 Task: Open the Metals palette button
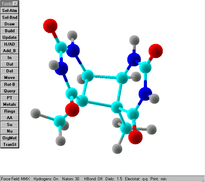(x=10, y=104)
